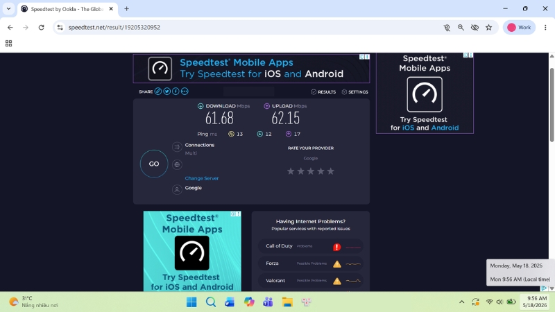Screen dimensions: 555x312
Task: Click the idle ping icon showing 13
Action: click(x=231, y=134)
